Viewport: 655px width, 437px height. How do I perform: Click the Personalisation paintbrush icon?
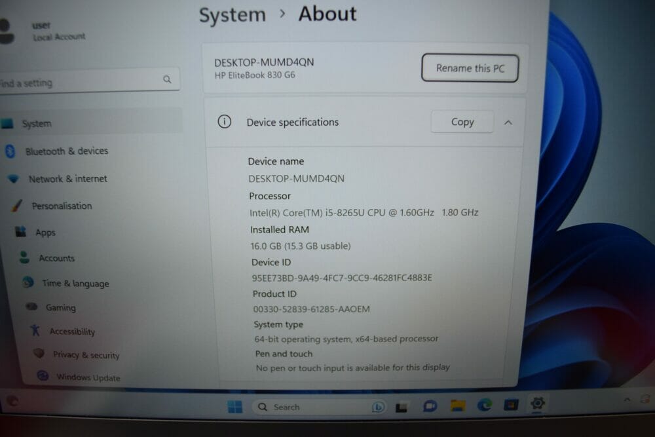click(x=17, y=206)
